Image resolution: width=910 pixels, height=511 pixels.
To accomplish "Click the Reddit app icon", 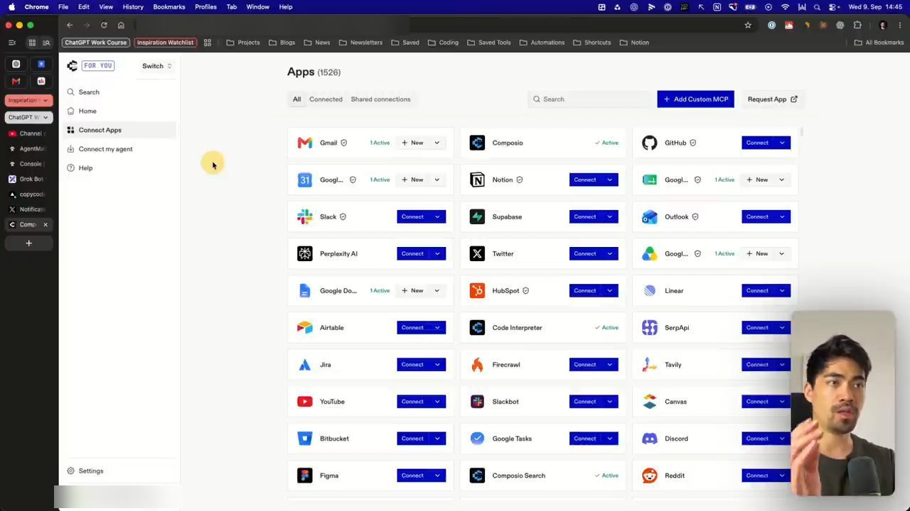I will point(650,476).
